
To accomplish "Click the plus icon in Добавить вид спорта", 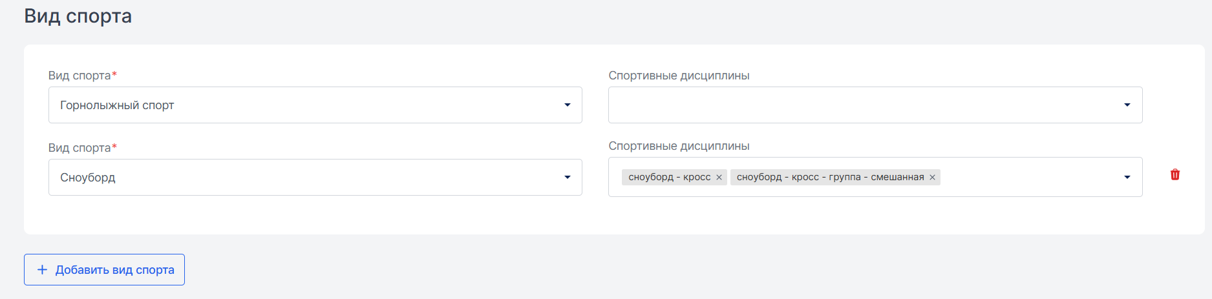I will (x=42, y=269).
